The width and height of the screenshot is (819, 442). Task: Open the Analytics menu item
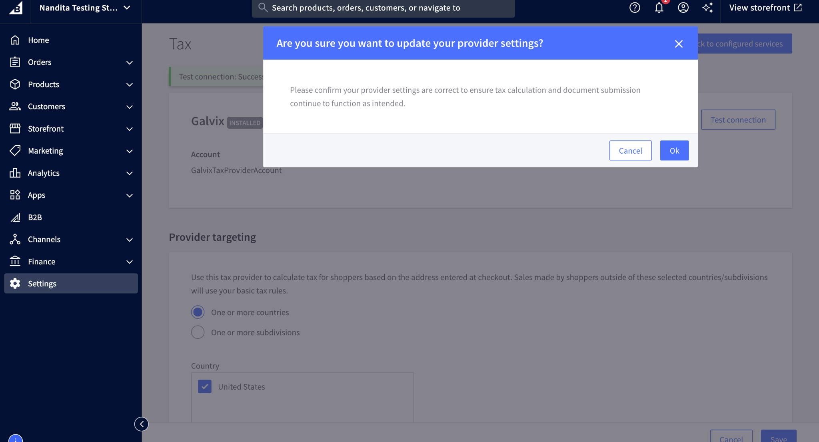(x=71, y=173)
